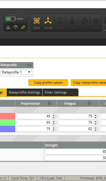Open the Rateprofile 1 dropdown
This screenshot has height=181, width=106.
point(16,72)
